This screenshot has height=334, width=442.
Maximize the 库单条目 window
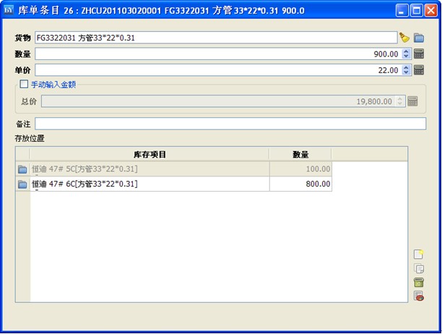(417, 11)
